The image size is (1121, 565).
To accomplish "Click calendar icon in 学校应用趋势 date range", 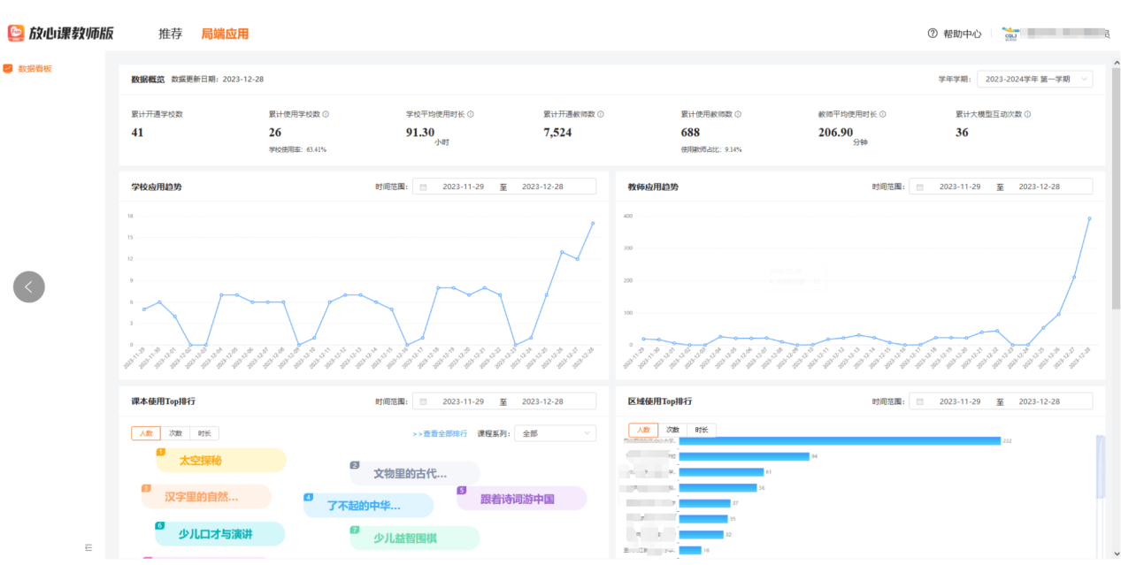I will [x=423, y=187].
